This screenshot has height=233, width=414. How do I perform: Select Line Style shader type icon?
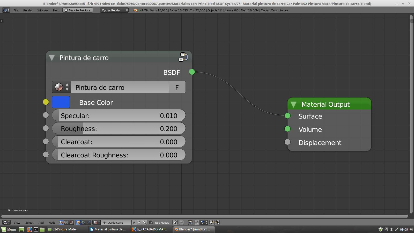pos(88,222)
